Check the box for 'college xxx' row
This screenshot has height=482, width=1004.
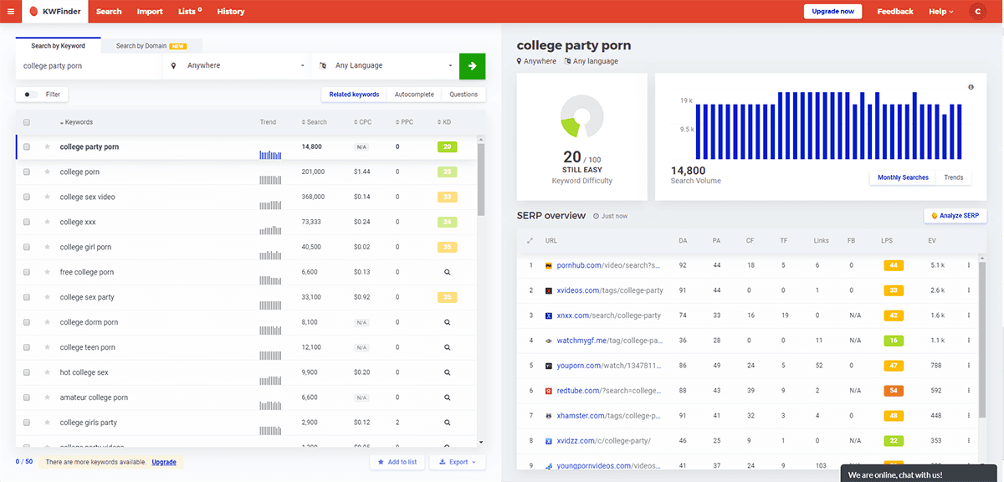pos(27,222)
